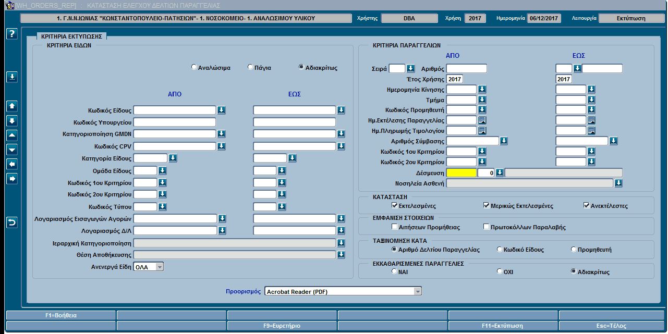
Task: Click the Ημερομηνία value 06/12/2017
Action: (x=544, y=18)
